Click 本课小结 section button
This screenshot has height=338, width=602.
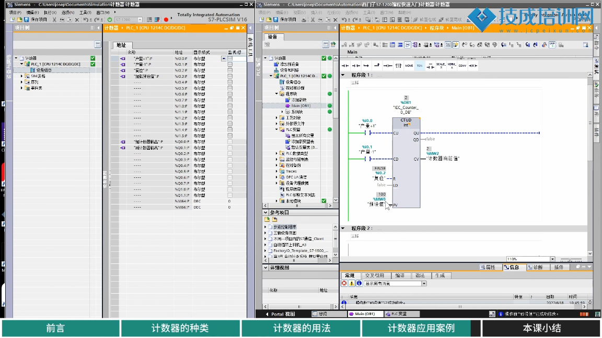click(x=542, y=328)
